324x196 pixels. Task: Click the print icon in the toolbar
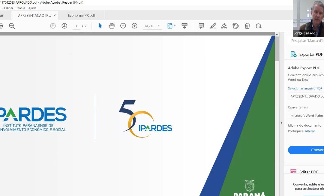click(x=1, y=26)
